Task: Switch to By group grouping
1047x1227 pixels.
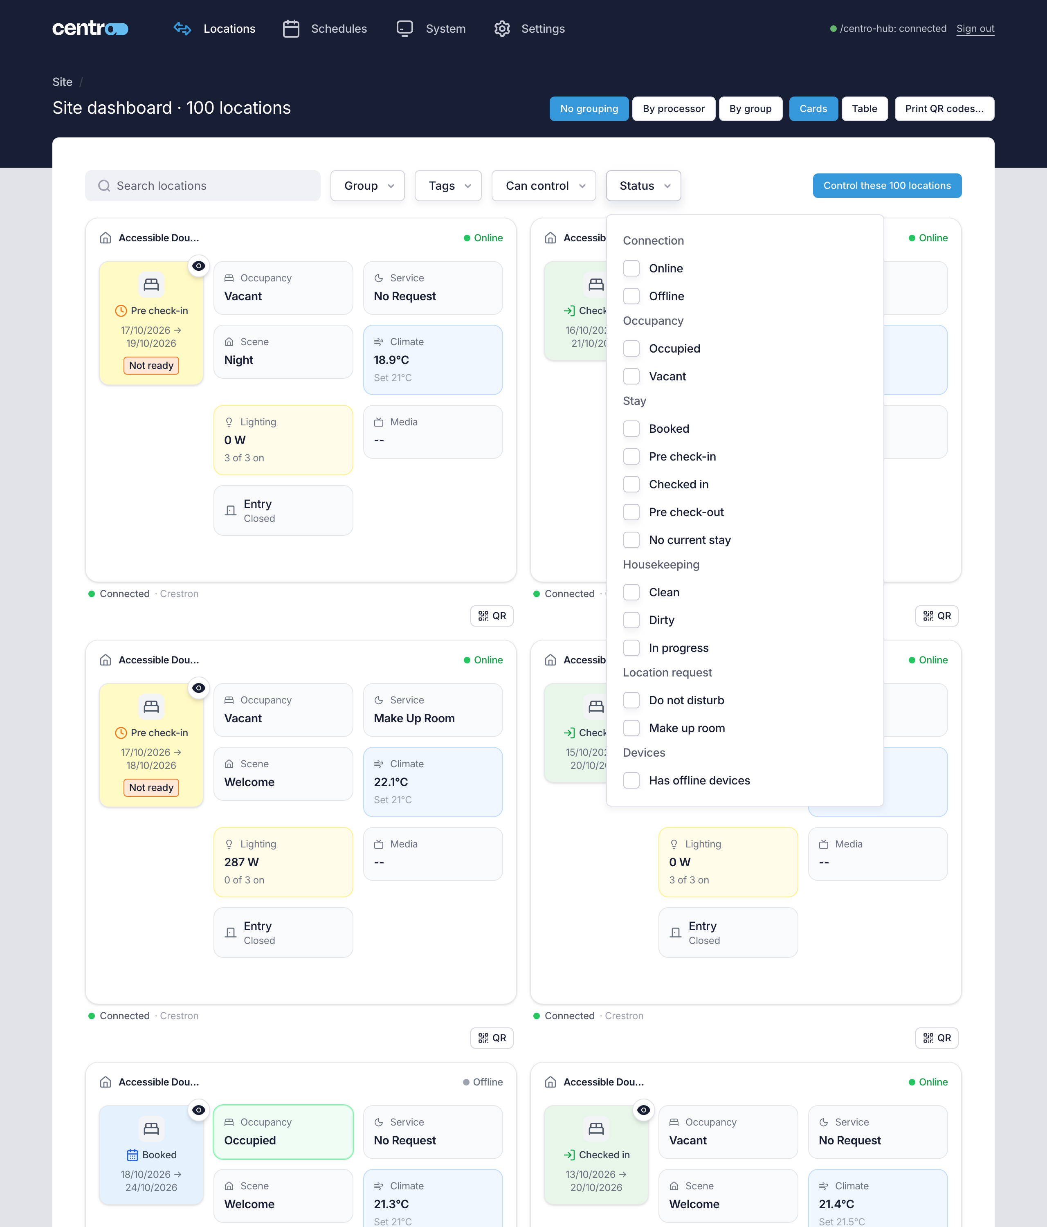Action: tap(750, 109)
